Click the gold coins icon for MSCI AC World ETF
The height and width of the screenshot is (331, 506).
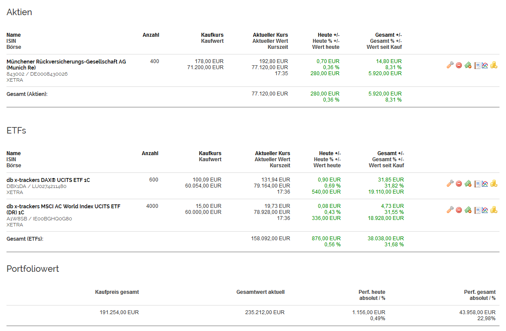(x=494, y=210)
